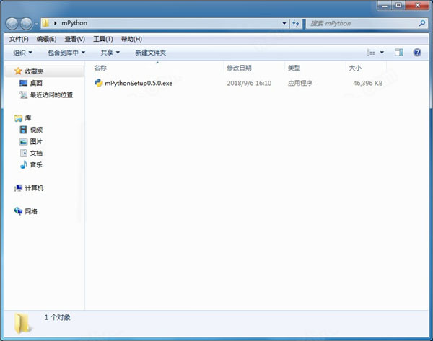Click 新建文件夹 button

pos(151,53)
